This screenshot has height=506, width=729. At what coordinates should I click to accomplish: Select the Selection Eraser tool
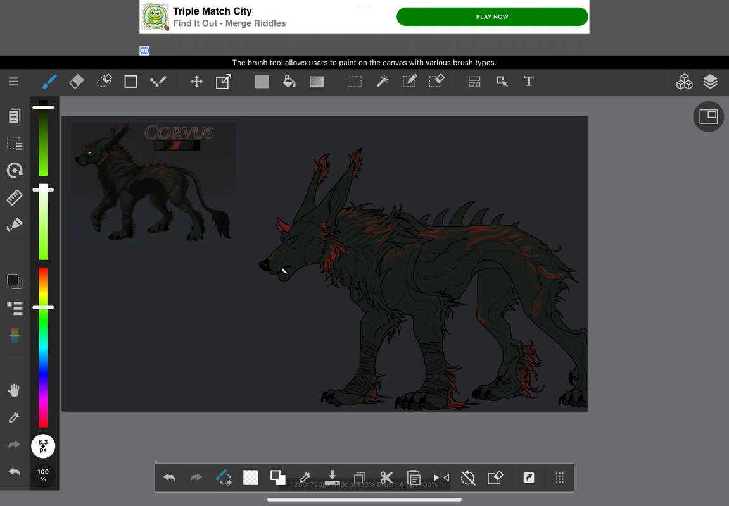coord(436,82)
